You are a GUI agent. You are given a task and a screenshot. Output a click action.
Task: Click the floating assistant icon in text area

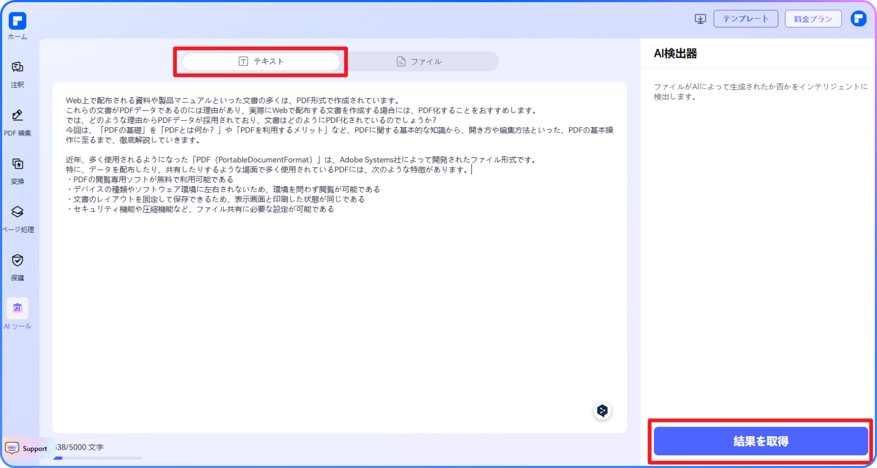click(602, 411)
